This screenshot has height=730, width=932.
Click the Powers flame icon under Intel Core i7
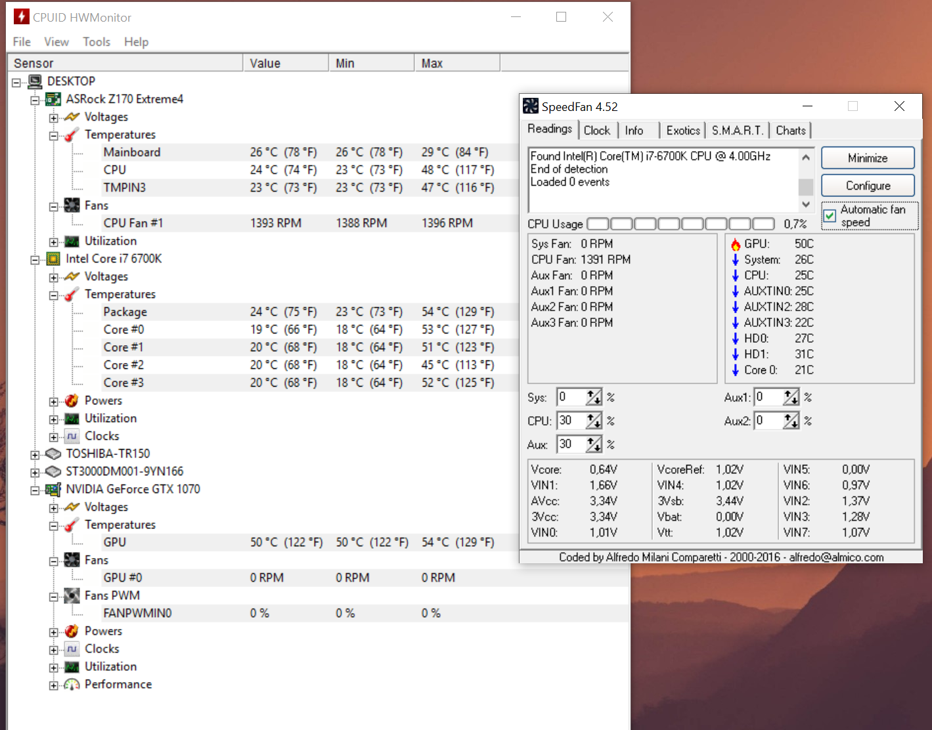pos(72,400)
